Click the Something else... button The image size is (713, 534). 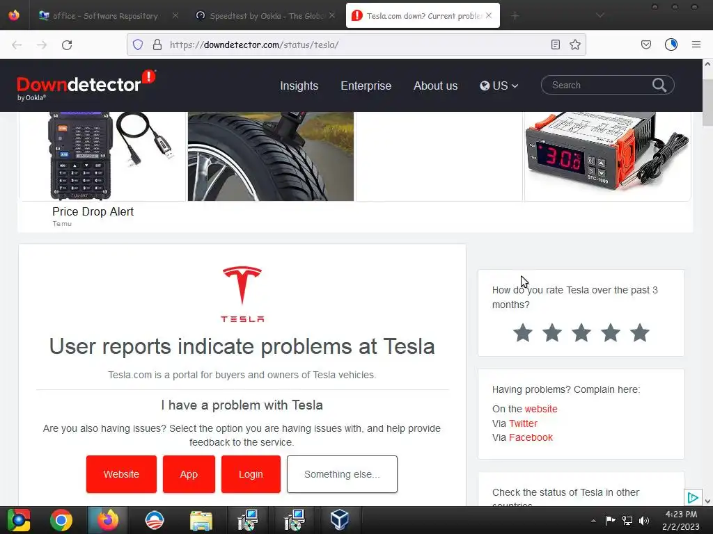[342, 474]
